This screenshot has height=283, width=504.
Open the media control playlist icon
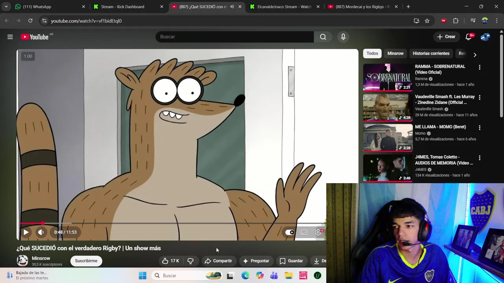pyautogui.click(x=473, y=21)
